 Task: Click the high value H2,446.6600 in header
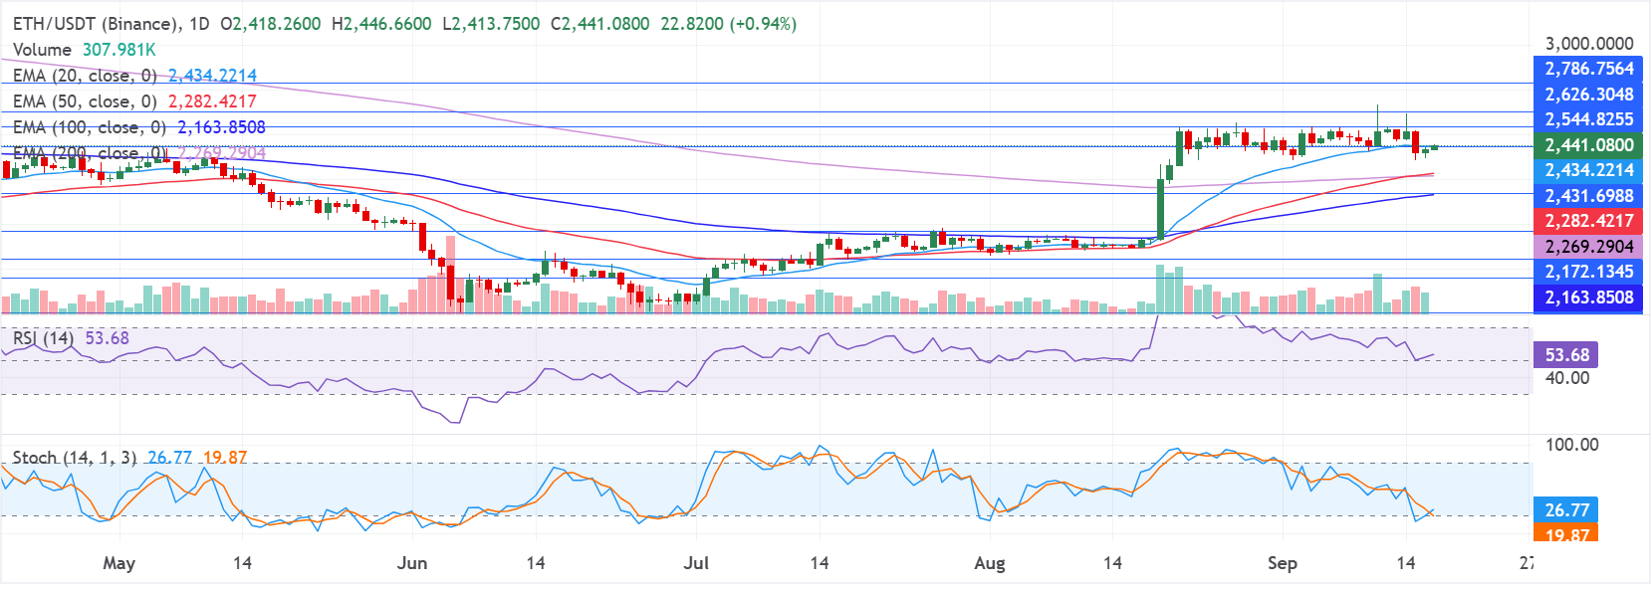(381, 23)
